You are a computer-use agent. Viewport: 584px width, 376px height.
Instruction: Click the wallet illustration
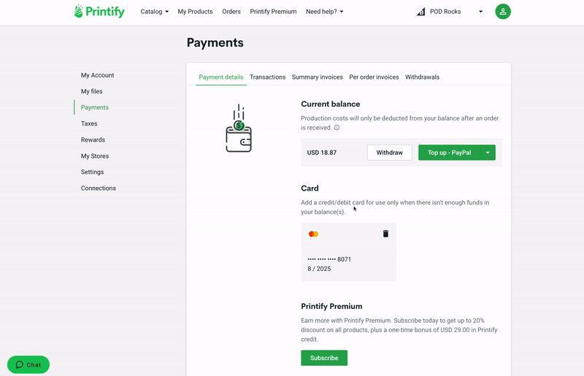point(239,128)
